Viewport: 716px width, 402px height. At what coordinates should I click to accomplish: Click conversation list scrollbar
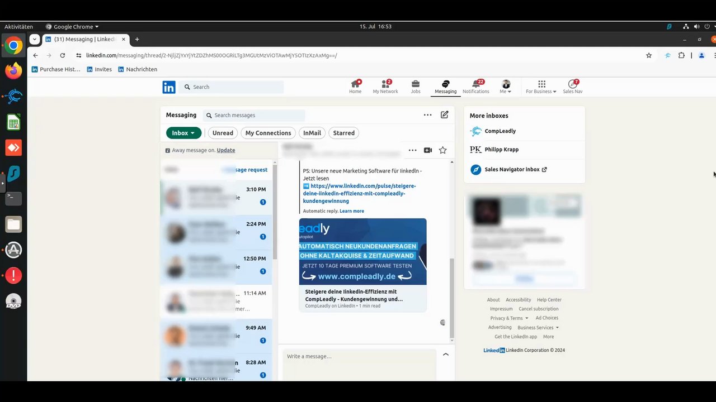pyautogui.click(x=275, y=213)
